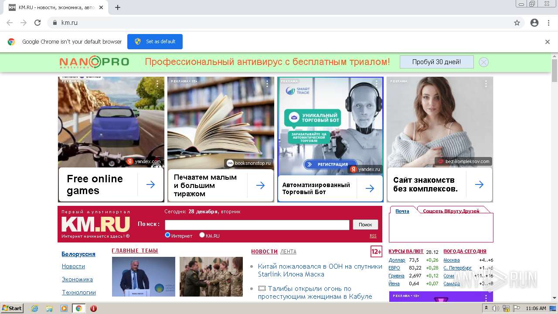
Task: Click the 12+ age rating icon
Action: [x=376, y=252]
